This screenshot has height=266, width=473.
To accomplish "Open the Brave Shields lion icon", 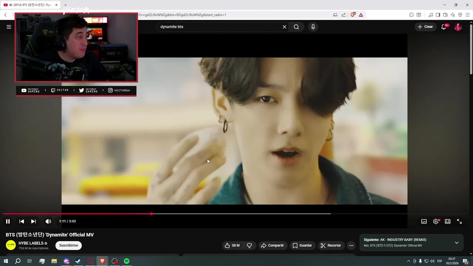I will coord(353,15).
